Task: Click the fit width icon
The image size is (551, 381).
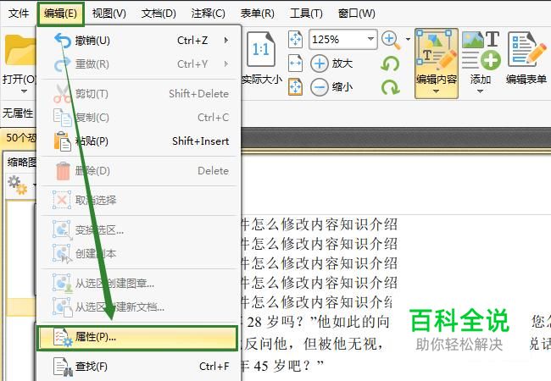Action: pyautogui.click(x=295, y=63)
